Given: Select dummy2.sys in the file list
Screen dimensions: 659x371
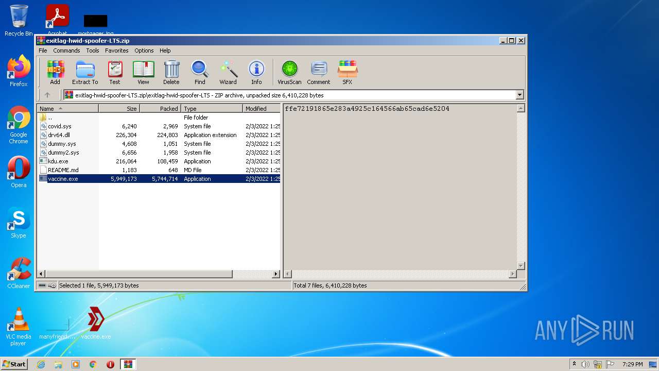Looking at the screenshot, I should pos(159,153).
